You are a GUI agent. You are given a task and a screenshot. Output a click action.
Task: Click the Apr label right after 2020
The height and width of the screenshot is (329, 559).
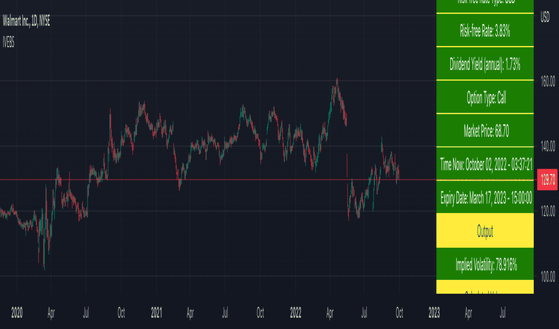pos(51,313)
